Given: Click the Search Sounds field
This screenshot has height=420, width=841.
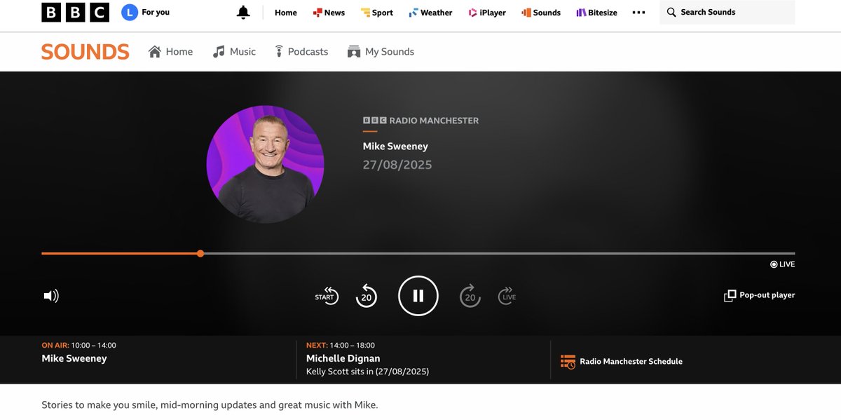Looking at the screenshot, I should [x=727, y=13].
